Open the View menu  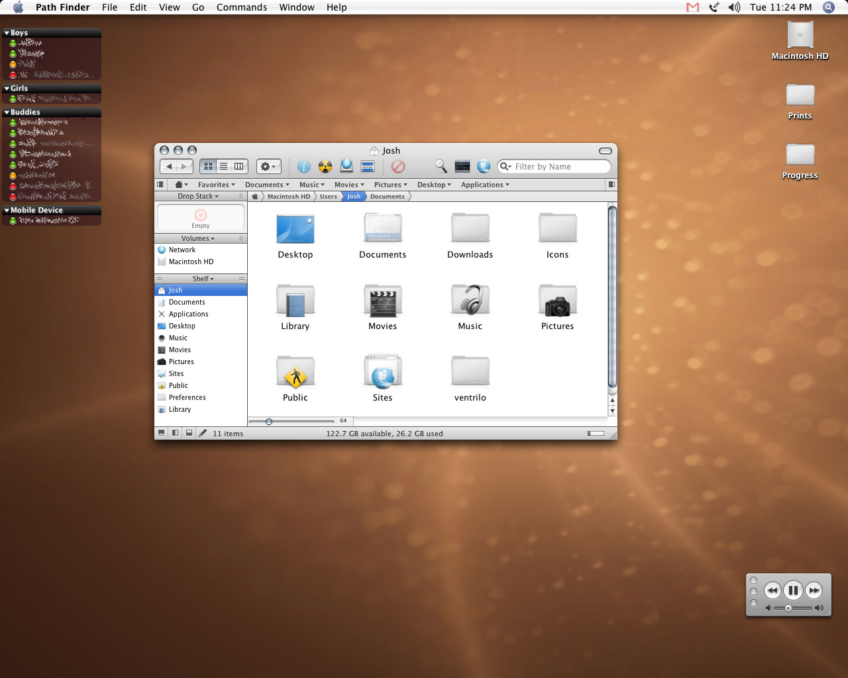tap(169, 7)
